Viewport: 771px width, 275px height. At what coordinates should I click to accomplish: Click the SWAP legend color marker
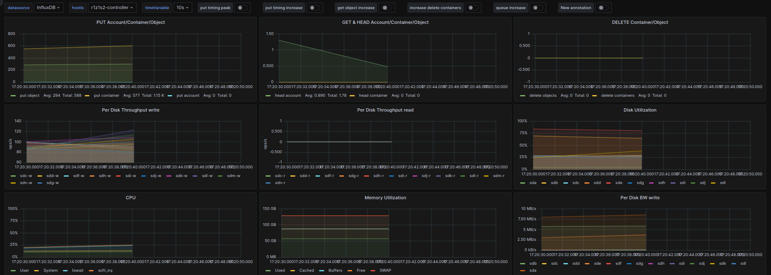pos(373,270)
